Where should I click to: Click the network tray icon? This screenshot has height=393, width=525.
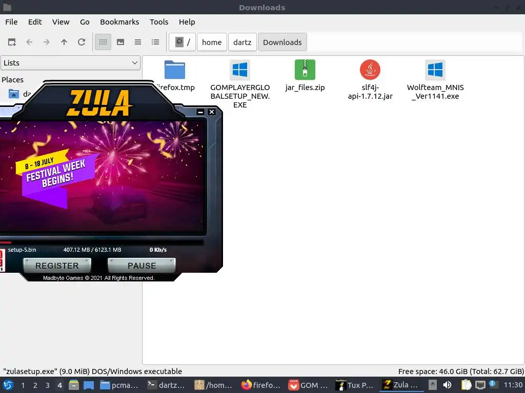tap(480, 385)
